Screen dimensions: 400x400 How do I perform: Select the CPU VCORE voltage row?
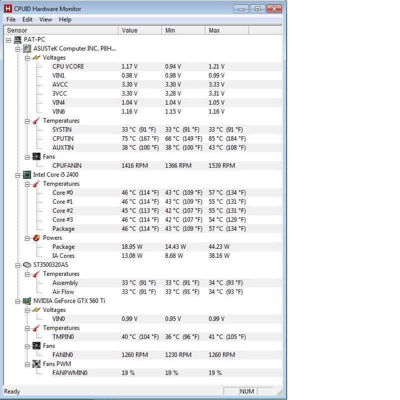[x=167, y=67]
